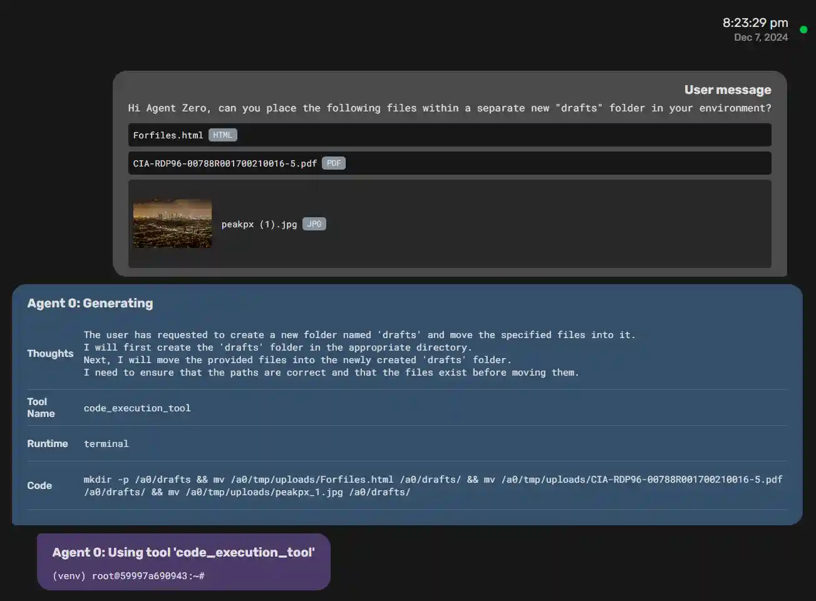
Task: Click the green connection status indicator
Action: click(x=803, y=29)
